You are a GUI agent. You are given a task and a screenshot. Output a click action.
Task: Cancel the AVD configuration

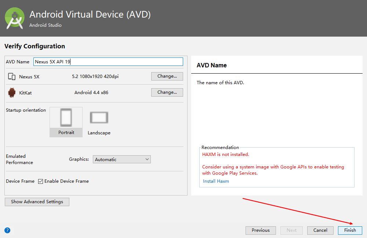(x=320, y=230)
